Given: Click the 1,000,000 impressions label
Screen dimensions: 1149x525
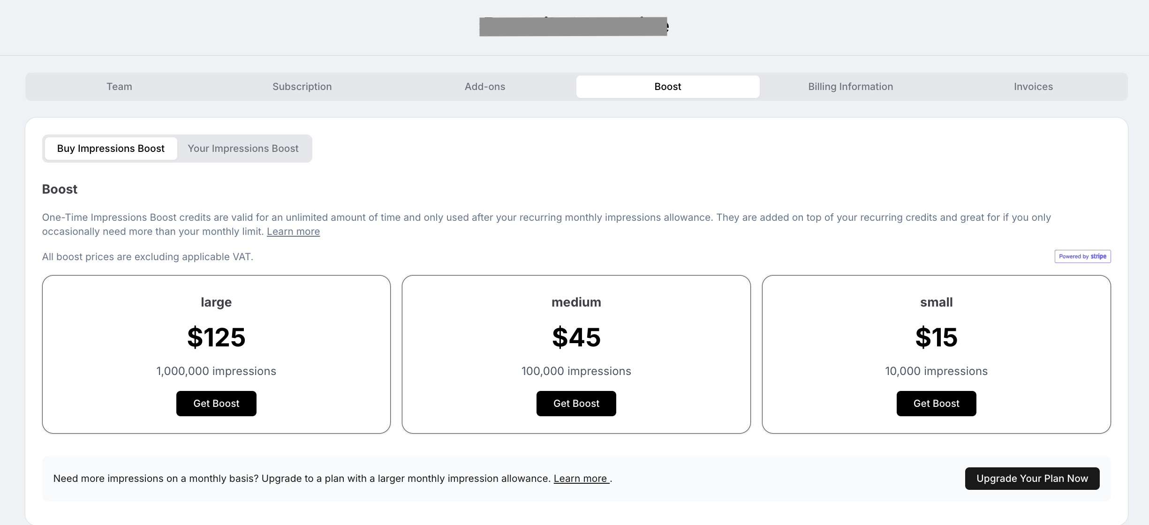Looking at the screenshot, I should [216, 371].
